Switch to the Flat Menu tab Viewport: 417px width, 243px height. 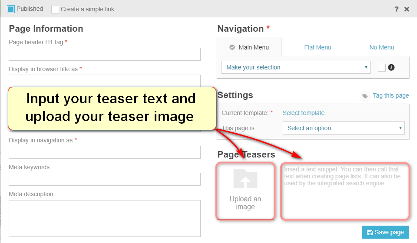(318, 47)
